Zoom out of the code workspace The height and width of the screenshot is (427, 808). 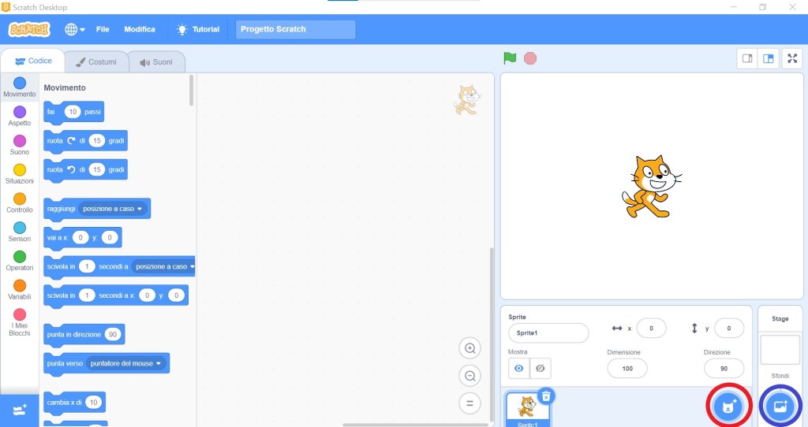pyautogui.click(x=469, y=376)
